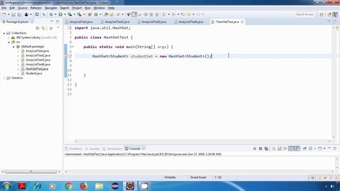Open the Navigate menu
Screen dimensions: 340x191
[x=51, y=8]
